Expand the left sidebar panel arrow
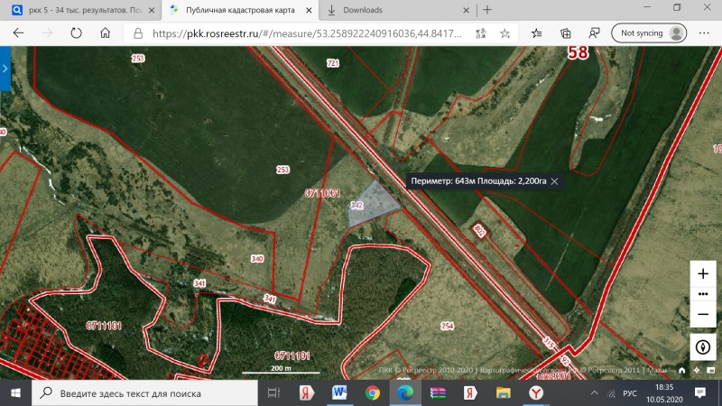This screenshot has width=722, height=406. point(5,69)
